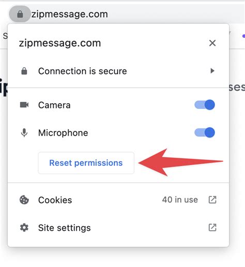
Task: Click the Reset permissions button
Action: tap(86, 163)
